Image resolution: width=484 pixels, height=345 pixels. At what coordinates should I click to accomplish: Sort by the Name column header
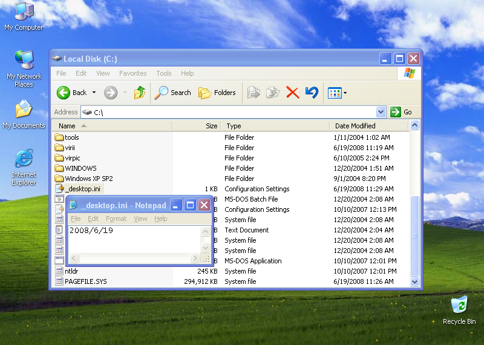[112, 126]
